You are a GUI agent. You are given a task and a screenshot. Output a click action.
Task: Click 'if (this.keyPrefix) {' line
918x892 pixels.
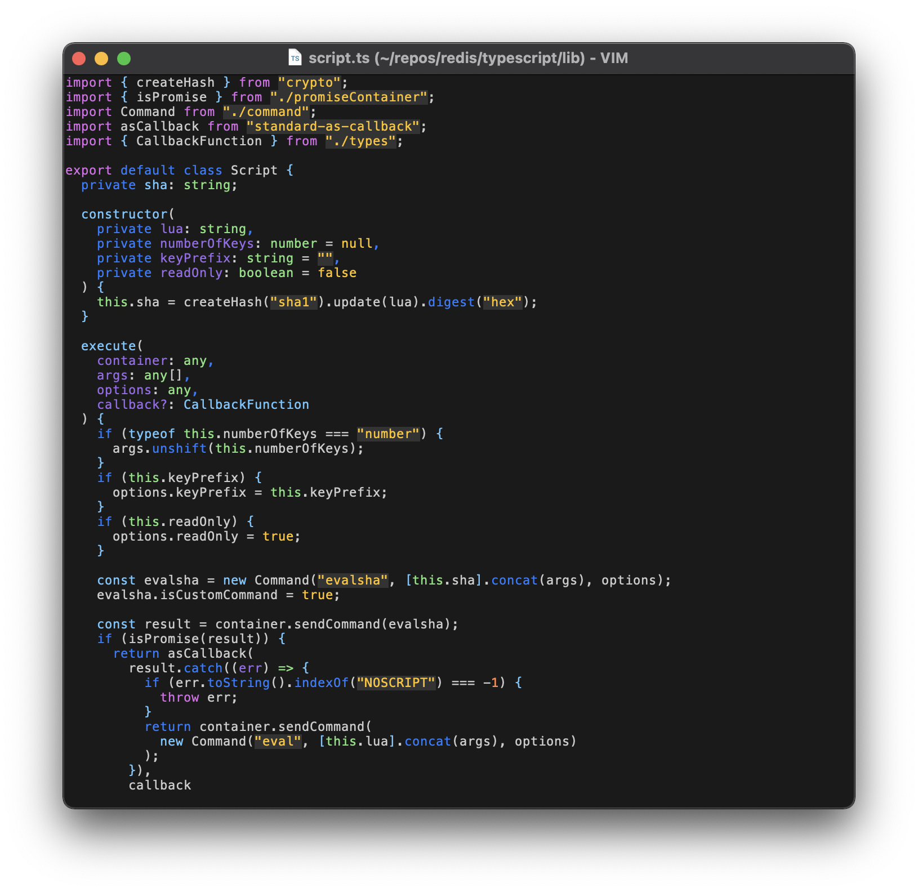179,478
